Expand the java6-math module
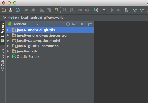Viewport: 148px width, 103px height. tap(8, 51)
